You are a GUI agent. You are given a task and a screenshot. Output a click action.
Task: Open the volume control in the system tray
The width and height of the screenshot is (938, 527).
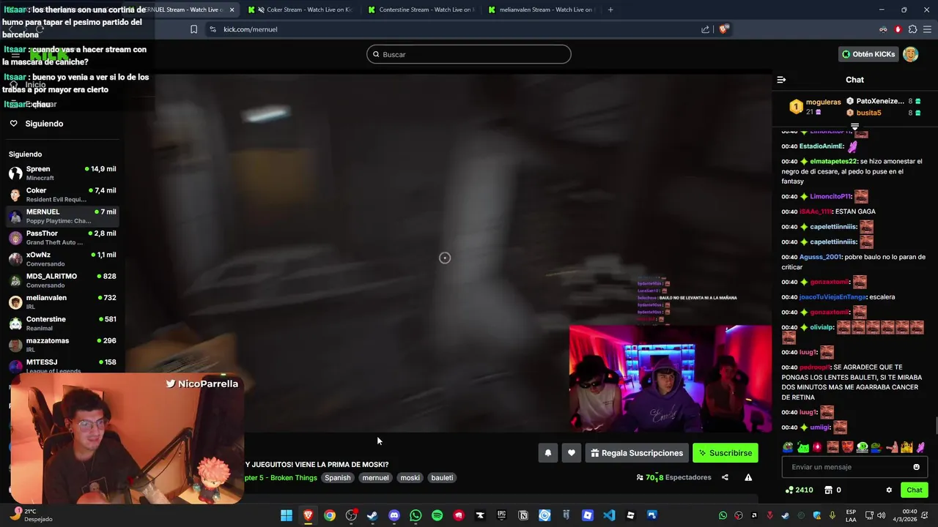tap(880, 515)
